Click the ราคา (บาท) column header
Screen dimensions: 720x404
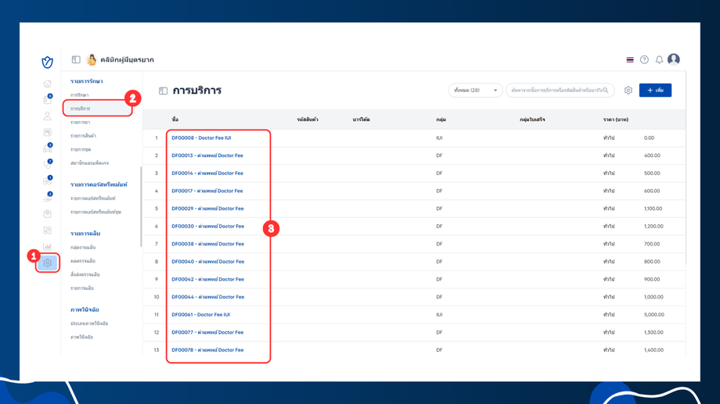pos(616,120)
